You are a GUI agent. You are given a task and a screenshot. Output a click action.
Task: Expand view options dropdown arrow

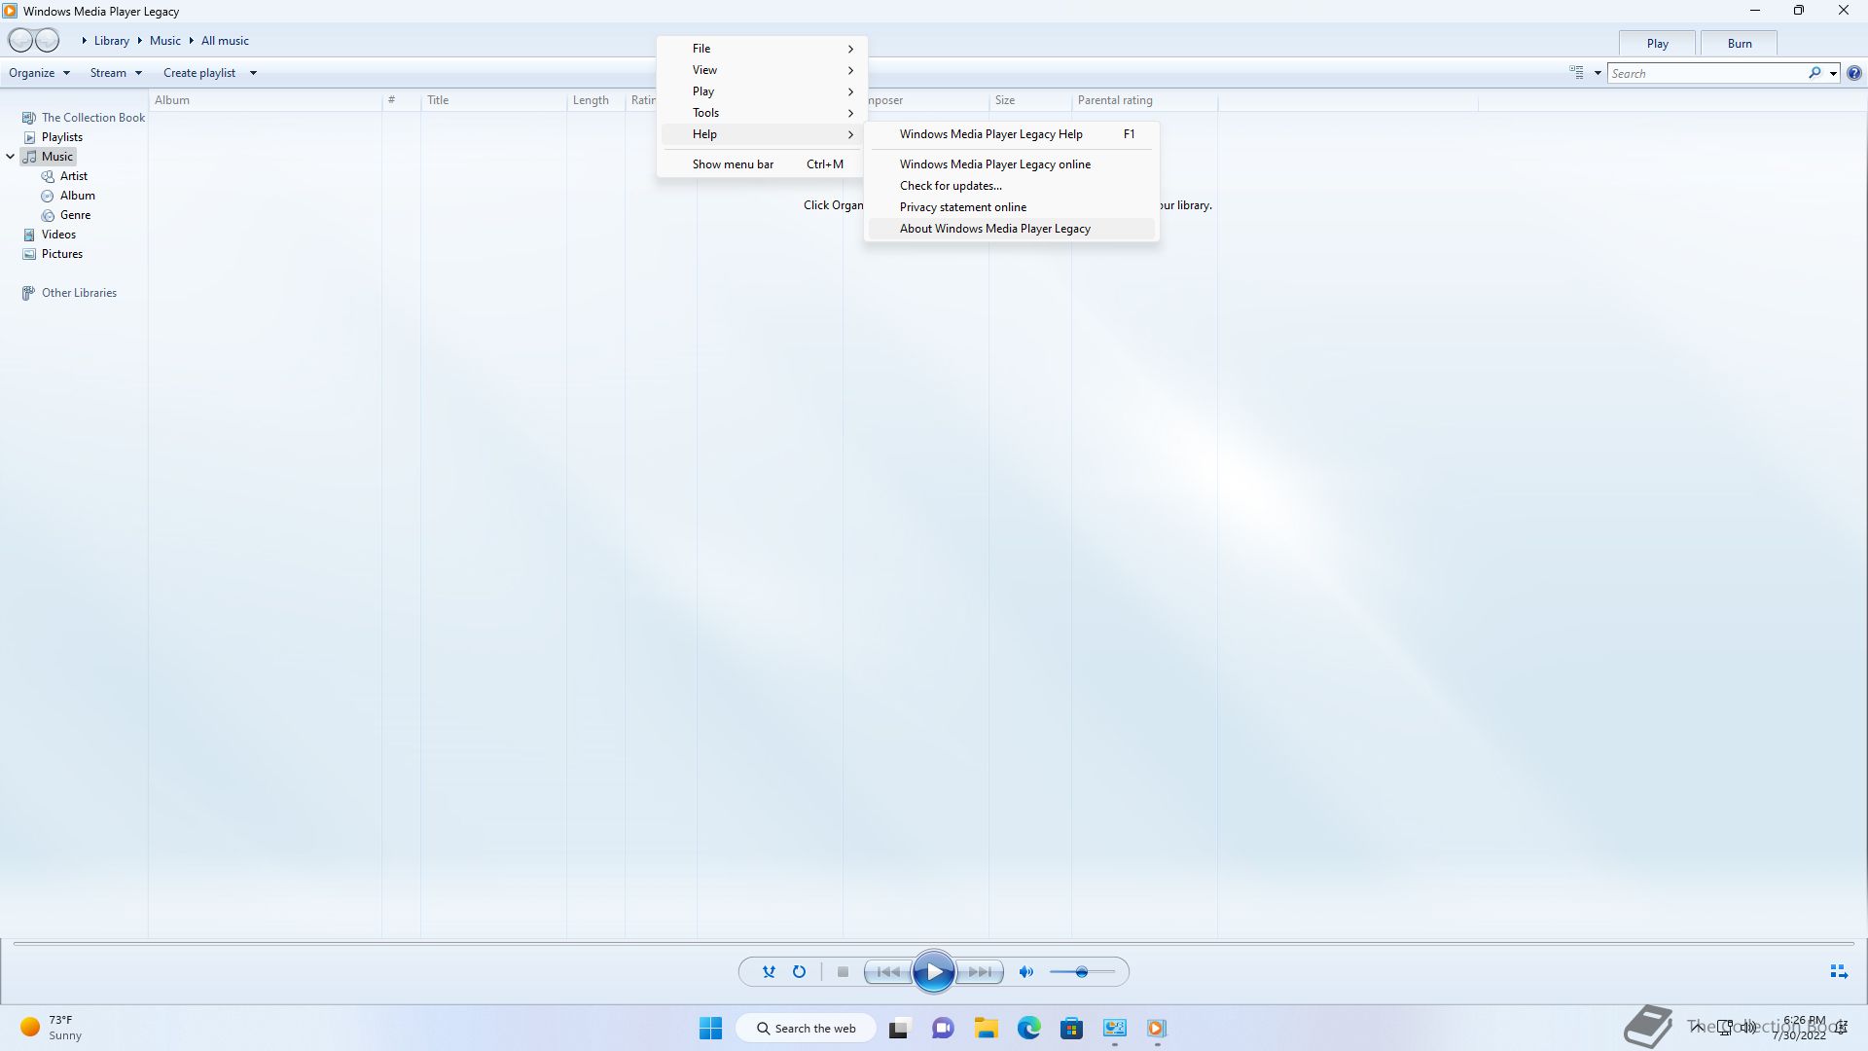click(x=1598, y=73)
